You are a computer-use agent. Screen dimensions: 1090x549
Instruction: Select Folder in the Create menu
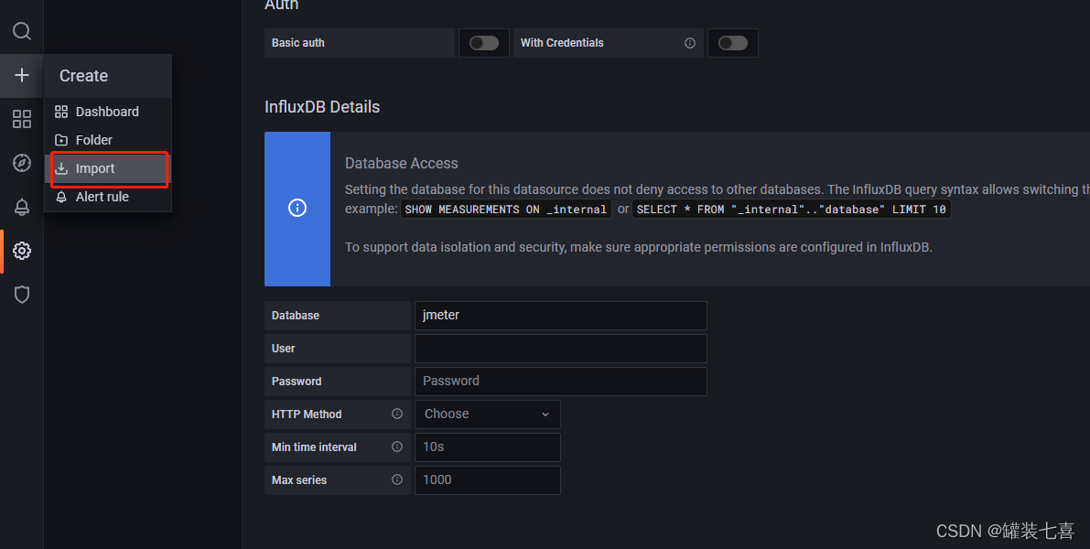click(108, 140)
